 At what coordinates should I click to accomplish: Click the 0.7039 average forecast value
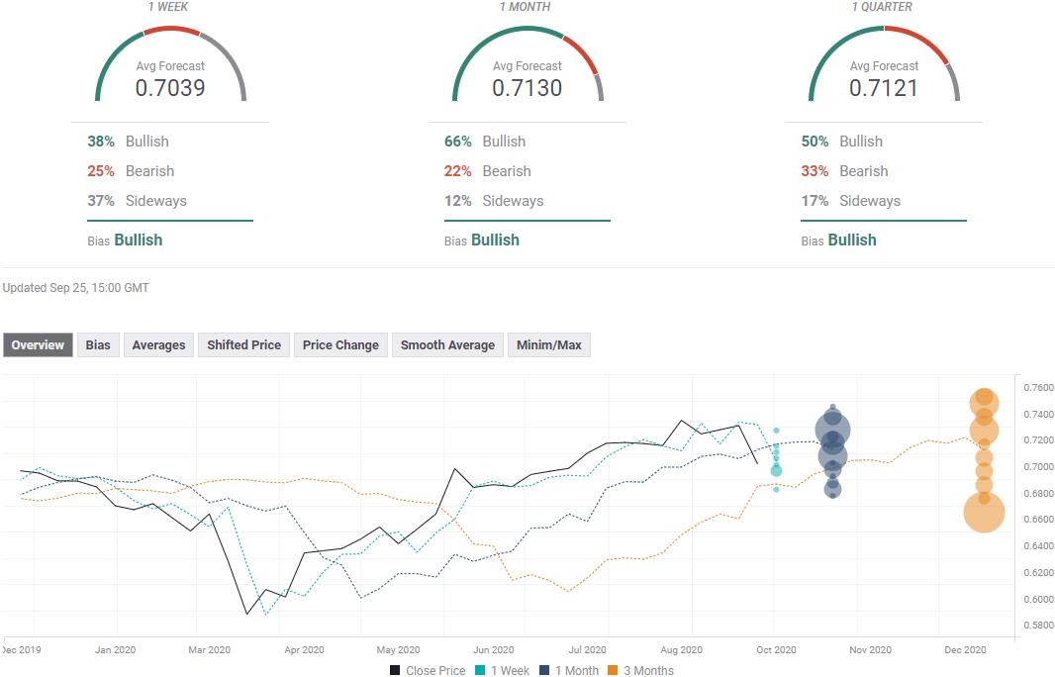(170, 87)
